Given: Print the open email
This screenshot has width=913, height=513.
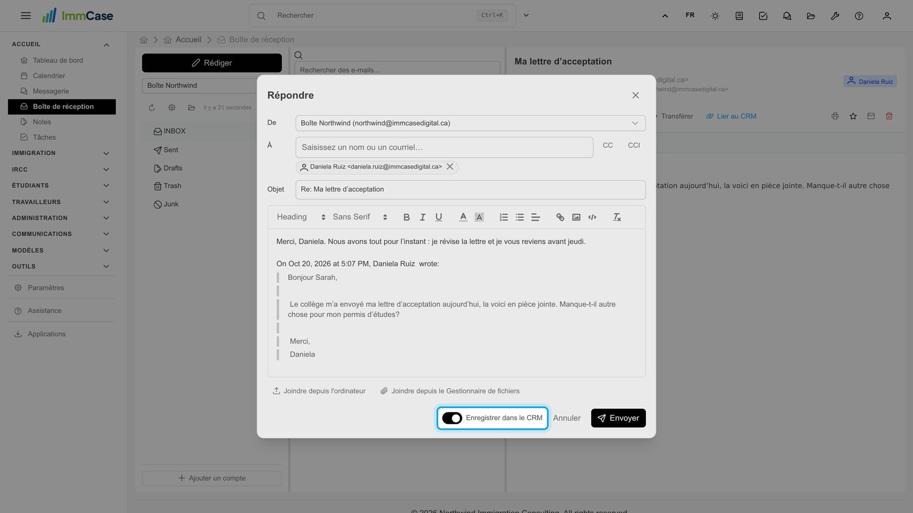Looking at the screenshot, I should (x=835, y=116).
